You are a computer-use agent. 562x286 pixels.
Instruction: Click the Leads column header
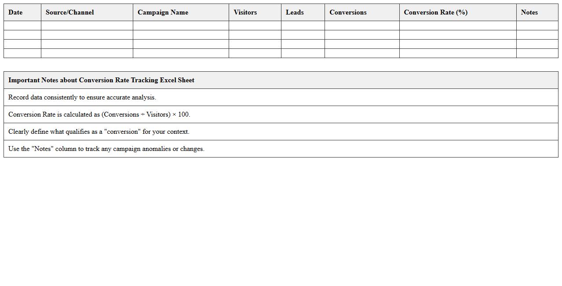pyautogui.click(x=303, y=12)
